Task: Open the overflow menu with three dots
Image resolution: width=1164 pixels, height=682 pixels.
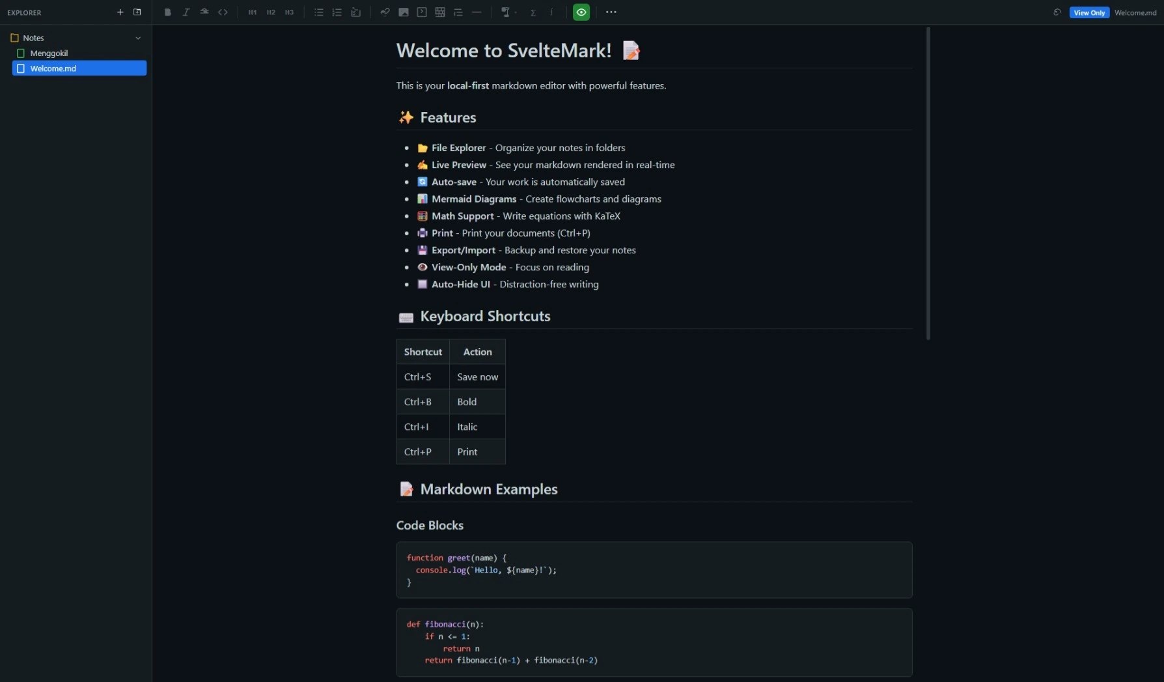Action: (611, 12)
